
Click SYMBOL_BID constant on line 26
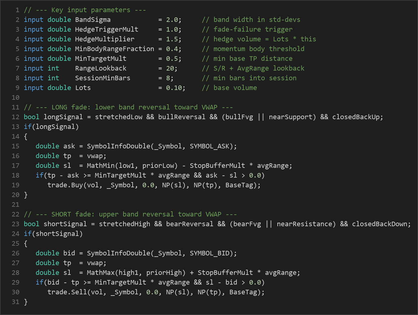click(210, 253)
